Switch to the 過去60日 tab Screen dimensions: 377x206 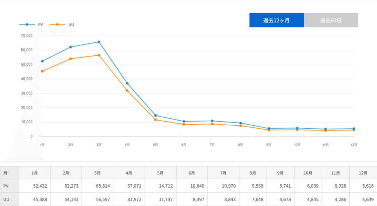331,20
